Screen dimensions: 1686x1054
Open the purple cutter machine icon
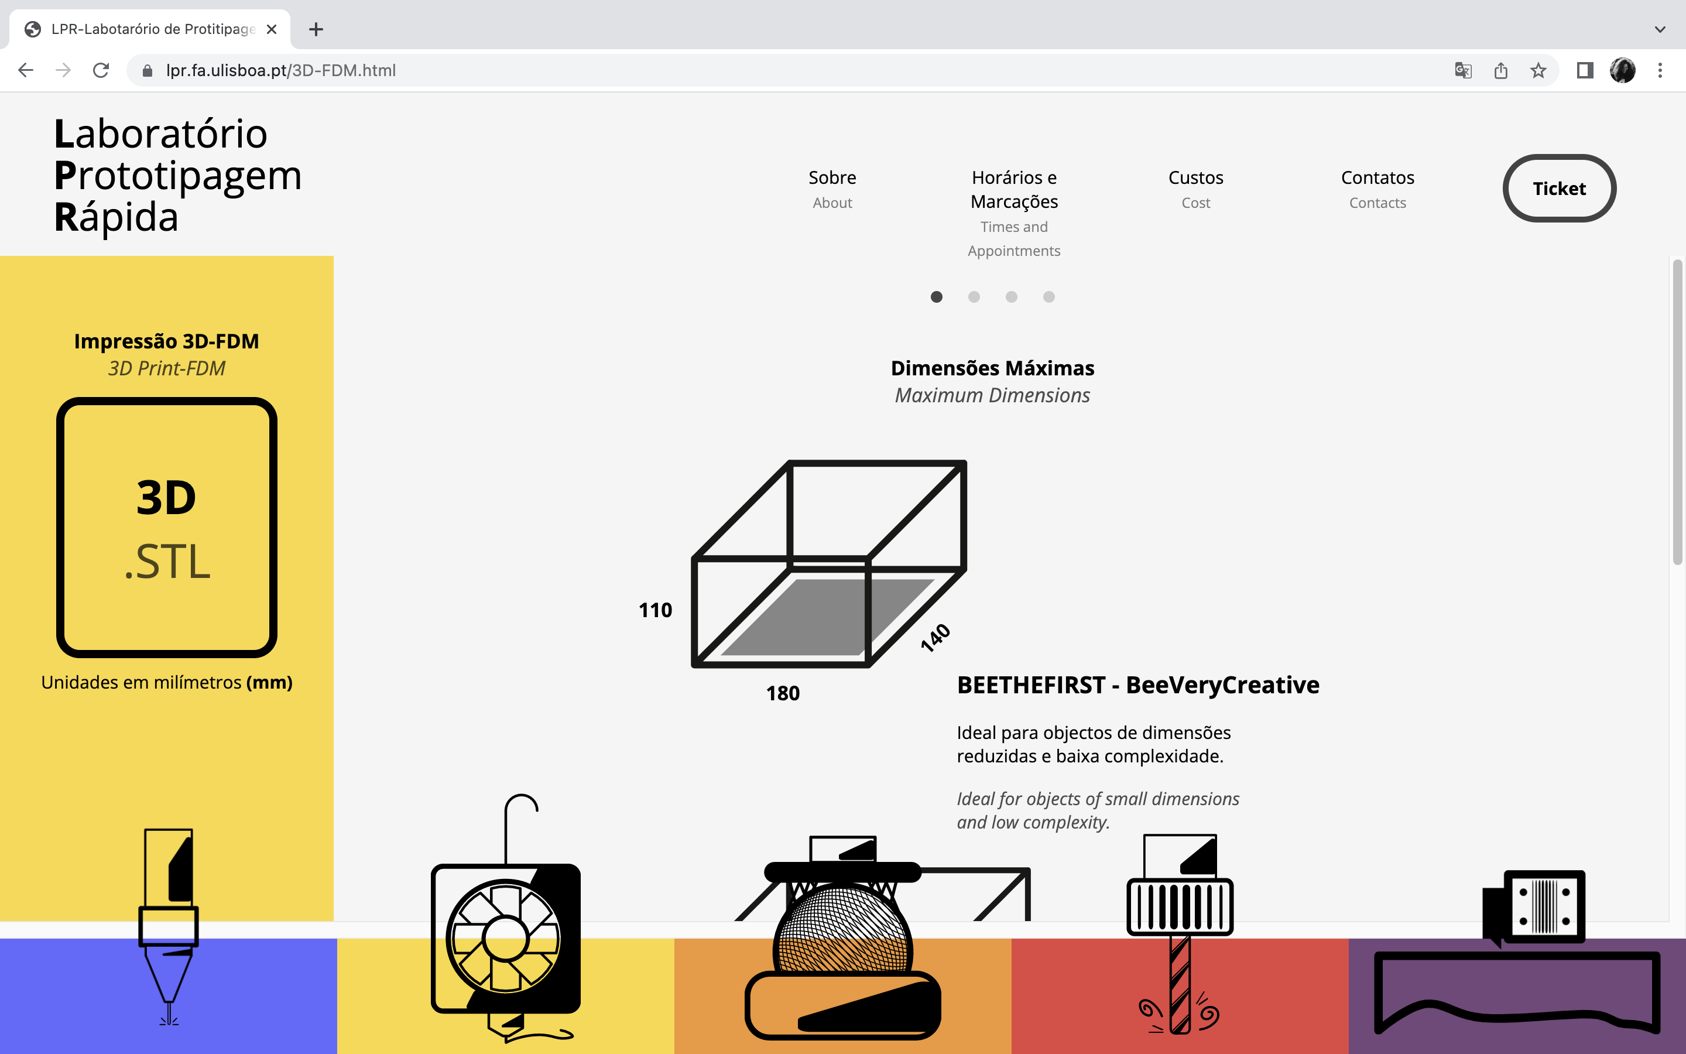pos(1517,952)
